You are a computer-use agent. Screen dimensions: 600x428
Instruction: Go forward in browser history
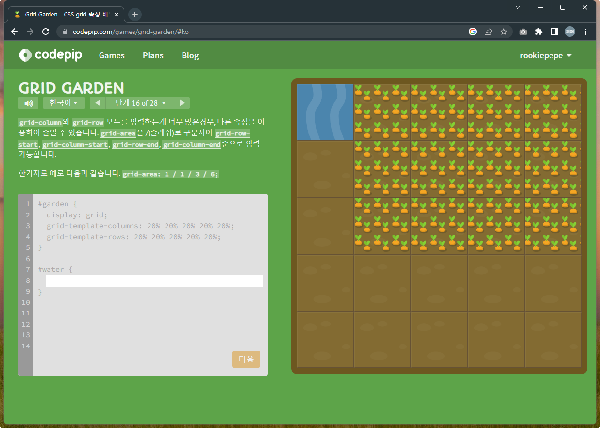(30, 32)
